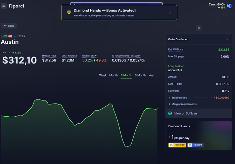
Task: Click the green order confirmed checkmark
Action: coord(228,39)
